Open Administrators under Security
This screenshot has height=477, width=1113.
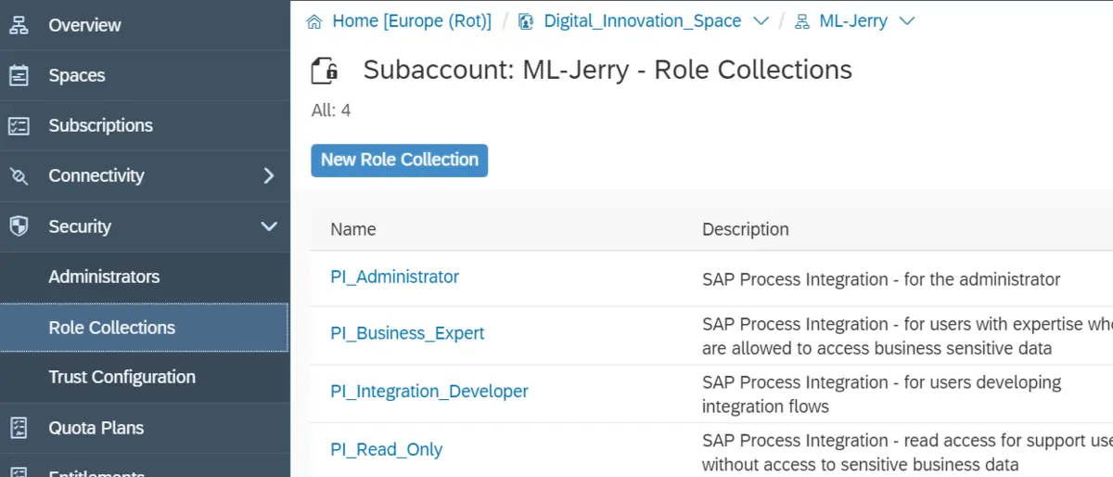[104, 277]
